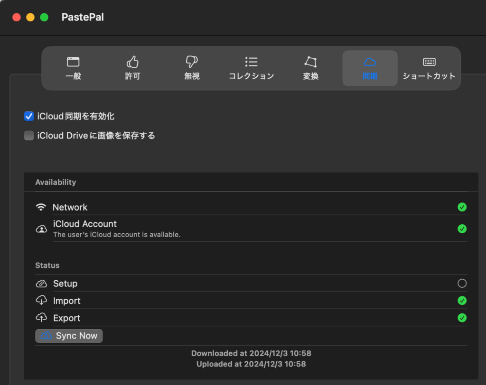Click the iCloud Account person-cloud icon

tap(41, 229)
